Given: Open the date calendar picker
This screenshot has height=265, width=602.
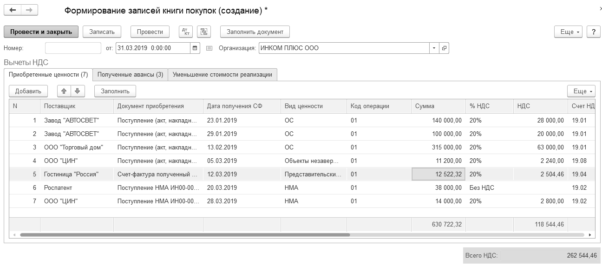Looking at the screenshot, I should 195,48.
